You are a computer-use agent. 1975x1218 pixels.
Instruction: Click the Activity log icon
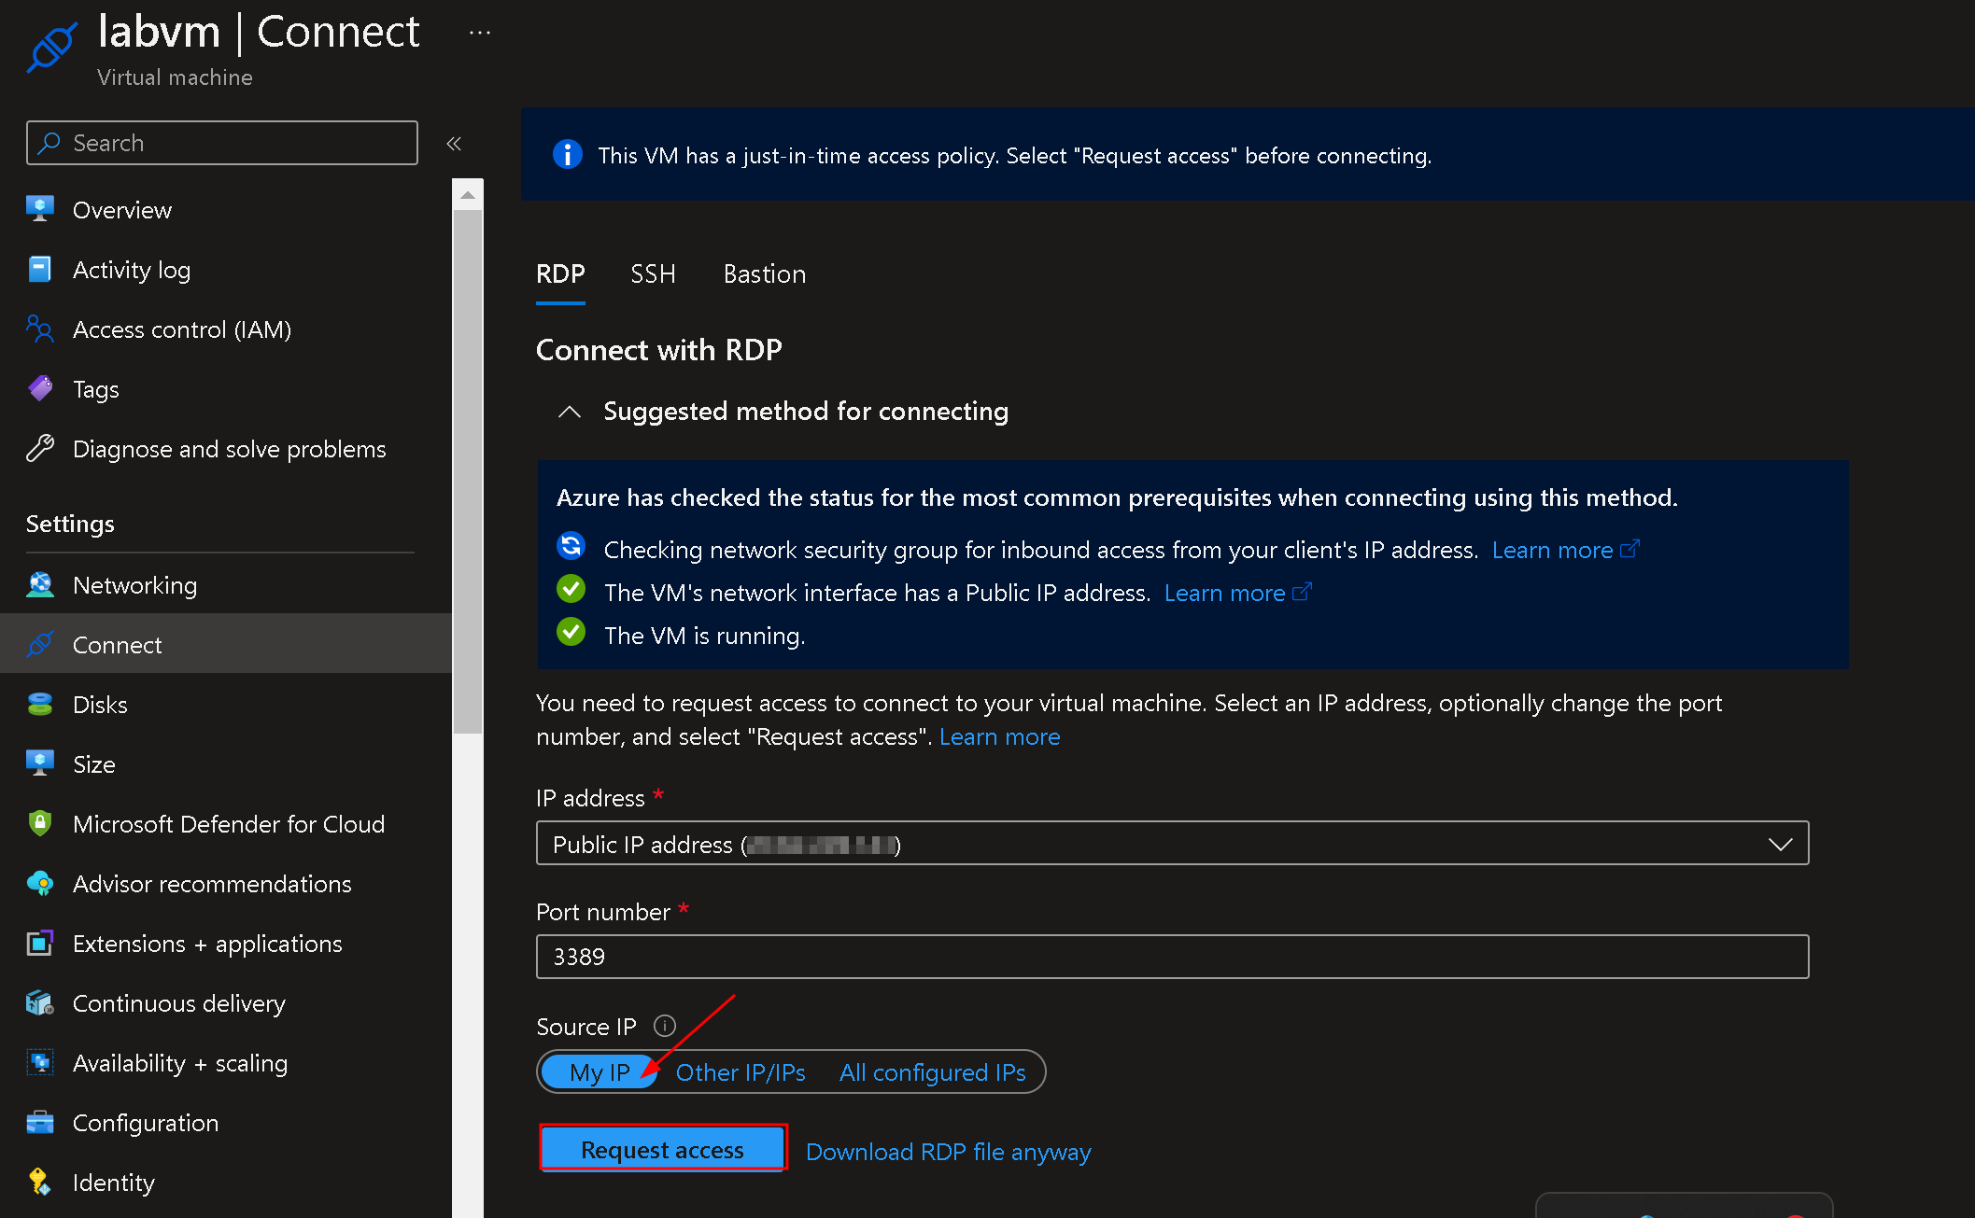pos(39,270)
